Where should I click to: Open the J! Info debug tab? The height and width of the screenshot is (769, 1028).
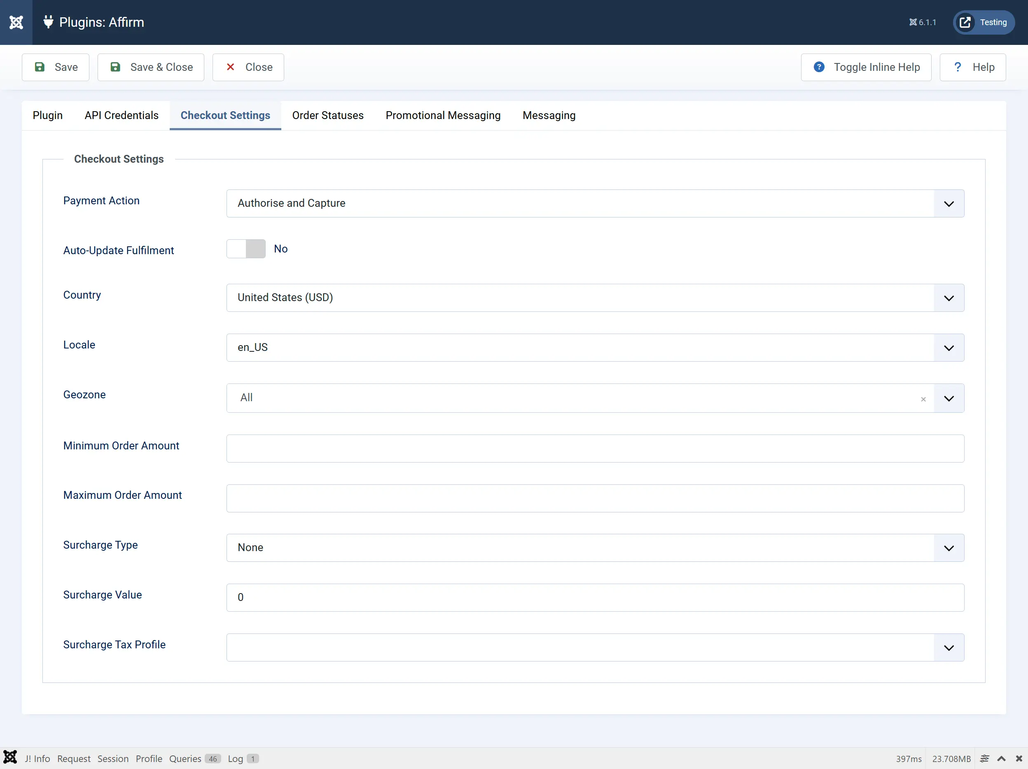pos(37,759)
